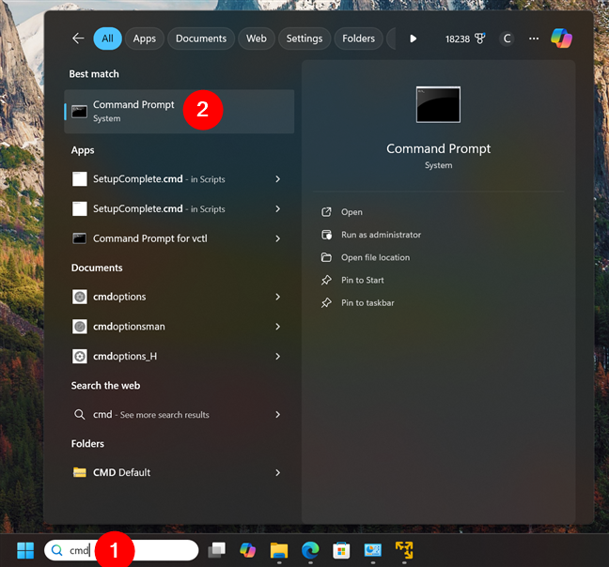Expand the first SetupComplete.cmd result chevron
609x567 pixels.
click(277, 178)
